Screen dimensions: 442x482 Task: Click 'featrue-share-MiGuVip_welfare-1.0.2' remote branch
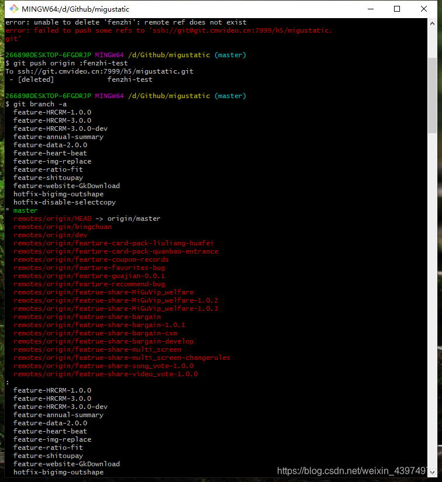tap(146, 300)
